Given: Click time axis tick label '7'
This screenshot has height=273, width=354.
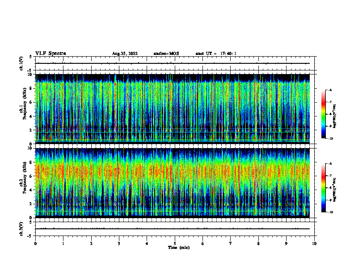Looking at the screenshot, I should [231, 244].
